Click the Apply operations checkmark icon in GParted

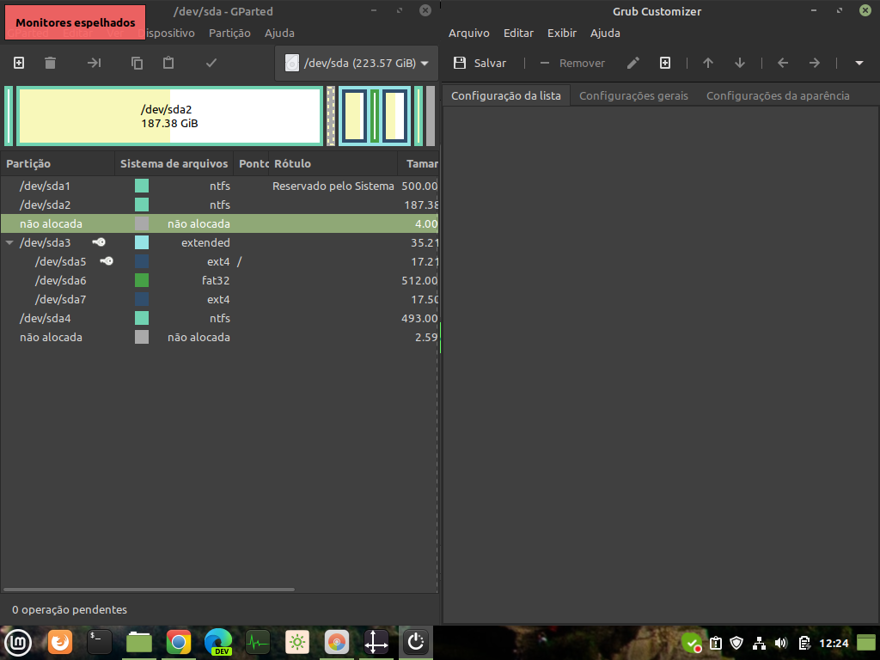[211, 63]
